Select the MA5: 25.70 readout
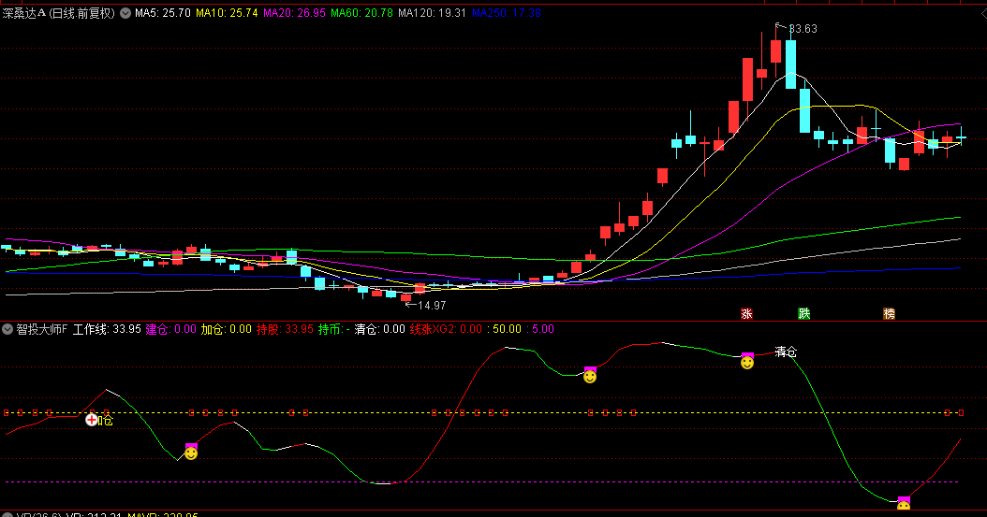This screenshot has height=517, width=987. click(162, 13)
